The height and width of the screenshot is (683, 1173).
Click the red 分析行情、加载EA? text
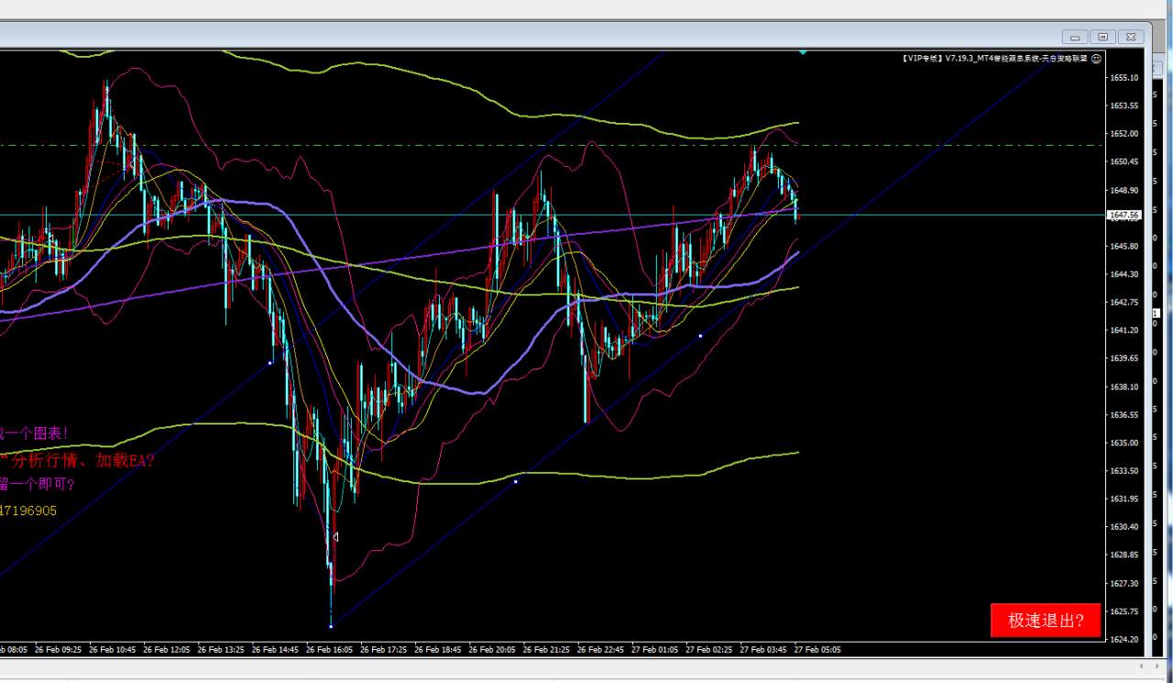82,460
